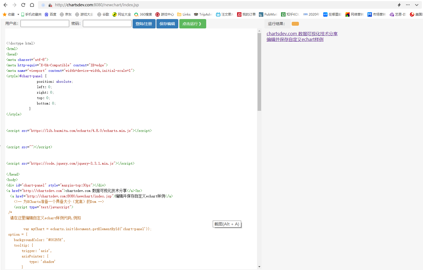This screenshot has height=270, width=423.
Task: Click the '<!doctype html>' code line
Action: 21,43
